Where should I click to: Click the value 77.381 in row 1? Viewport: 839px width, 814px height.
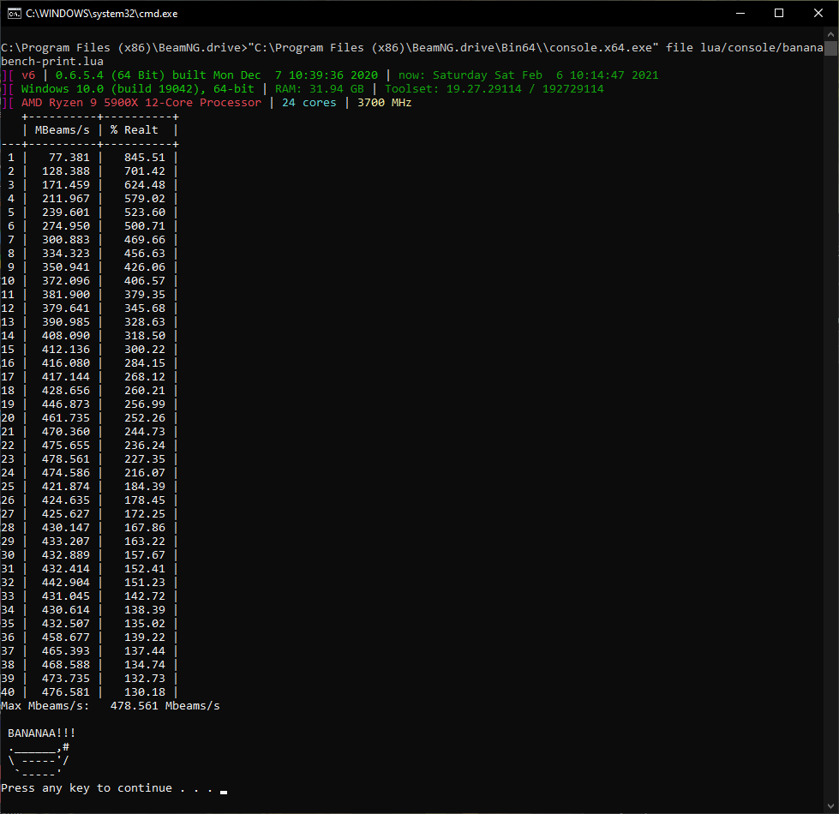[x=69, y=158]
